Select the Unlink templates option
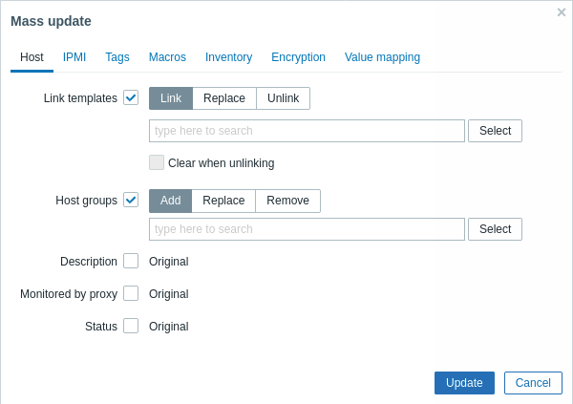 pos(284,98)
